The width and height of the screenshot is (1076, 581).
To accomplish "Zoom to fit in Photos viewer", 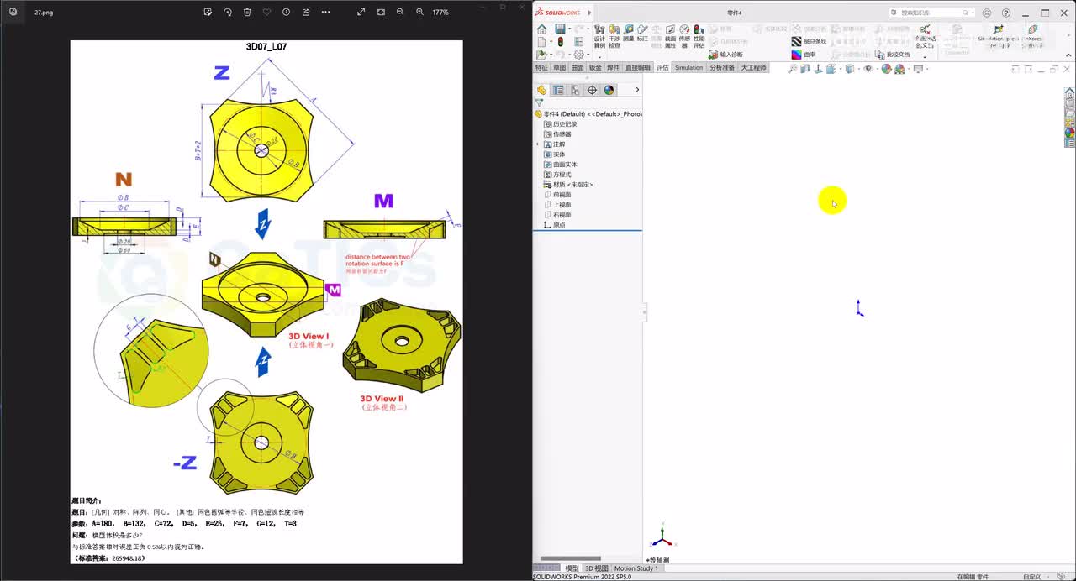I will (381, 12).
